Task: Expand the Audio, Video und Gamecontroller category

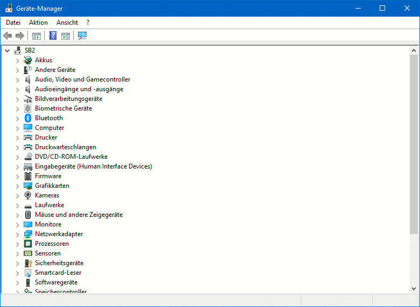Action: [17, 80]
